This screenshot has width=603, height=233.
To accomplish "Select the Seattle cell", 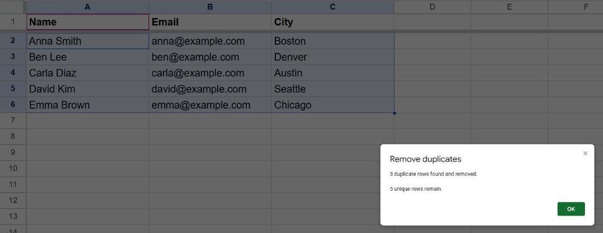I will 333,89.
